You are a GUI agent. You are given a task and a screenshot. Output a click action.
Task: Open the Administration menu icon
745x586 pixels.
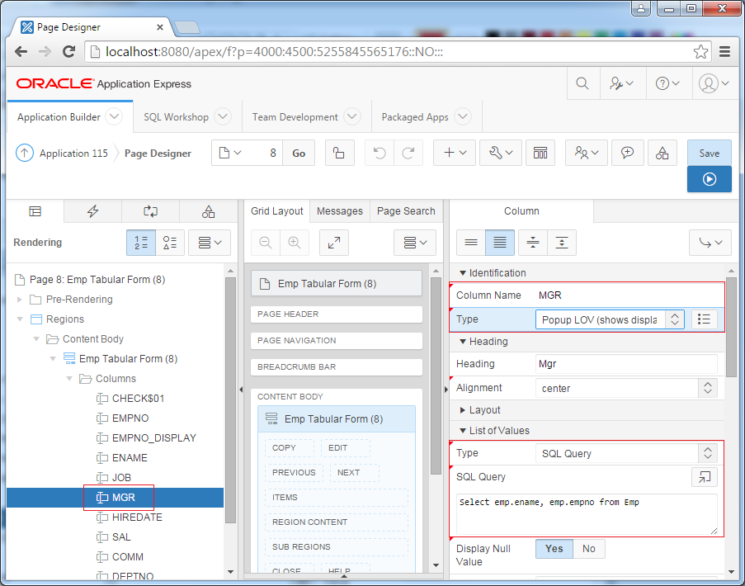point(621,83)
